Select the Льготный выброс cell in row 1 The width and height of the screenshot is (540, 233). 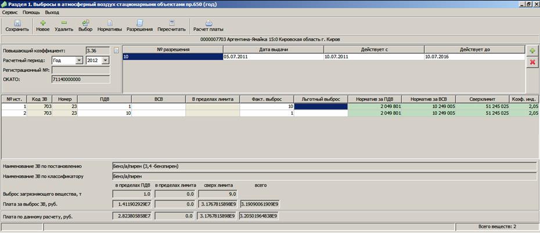(x=321, y=107)
